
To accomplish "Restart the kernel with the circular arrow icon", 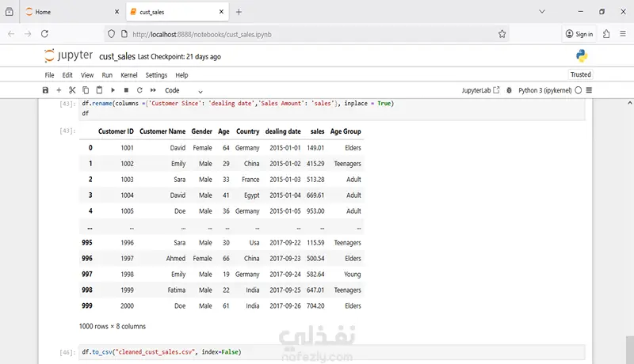I will tap(139, 90).
